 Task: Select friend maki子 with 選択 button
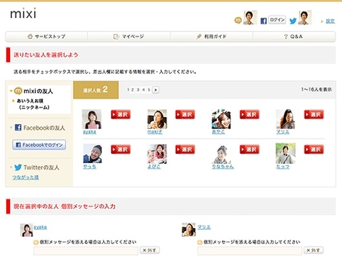pos(185,114)
